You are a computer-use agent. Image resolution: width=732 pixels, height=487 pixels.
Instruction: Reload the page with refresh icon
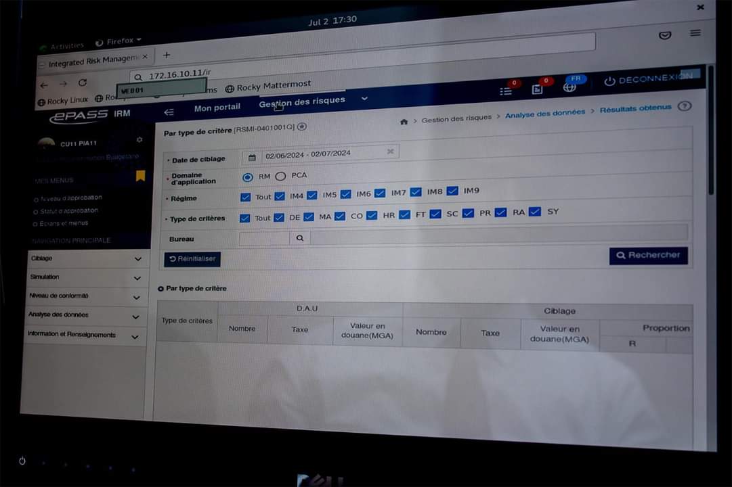pos(83,83)
